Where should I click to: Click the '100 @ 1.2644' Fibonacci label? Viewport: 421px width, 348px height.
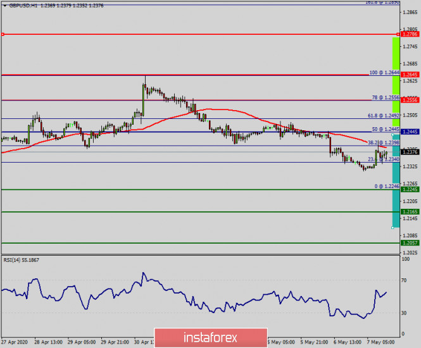tap(384, 72)
